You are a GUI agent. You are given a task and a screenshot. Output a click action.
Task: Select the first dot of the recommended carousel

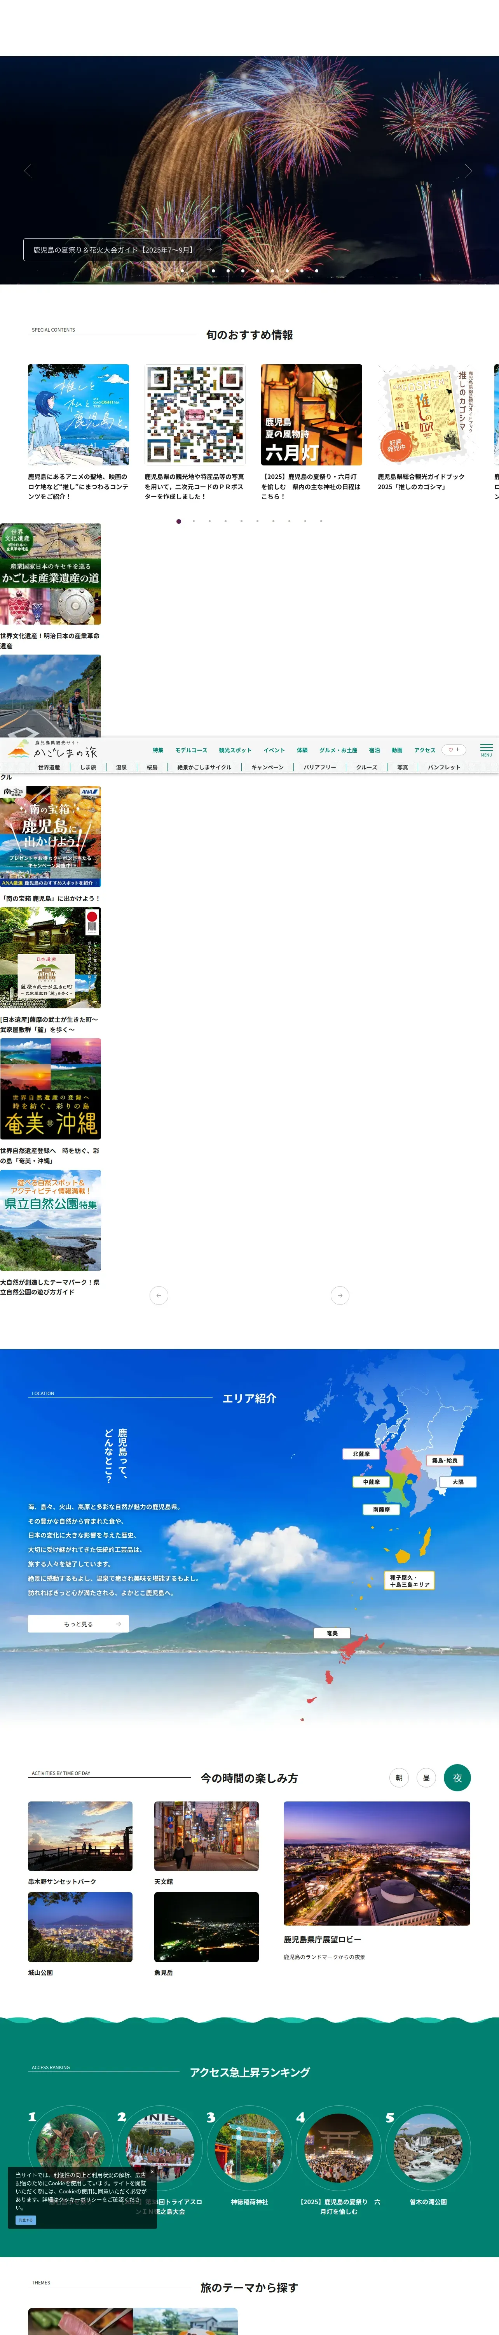pos(178,521)
